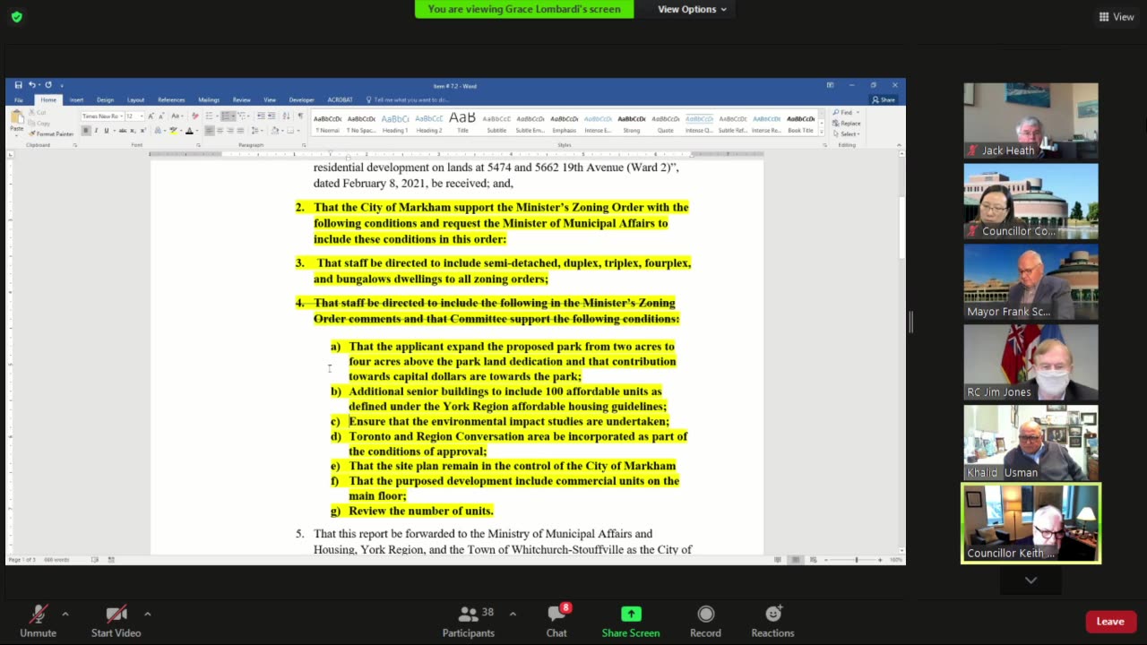The image size is (1147, 645).
Task: Click the Share button in Word
Action: pos(884,100)
